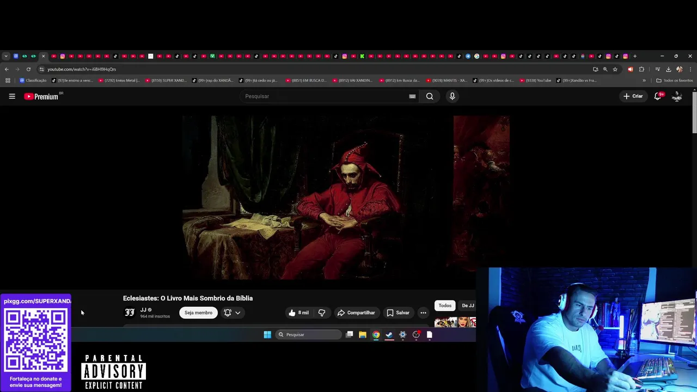Screen dimensions: 697x392
Task: Select the Todos filter chip
Action: coord(445,305)
